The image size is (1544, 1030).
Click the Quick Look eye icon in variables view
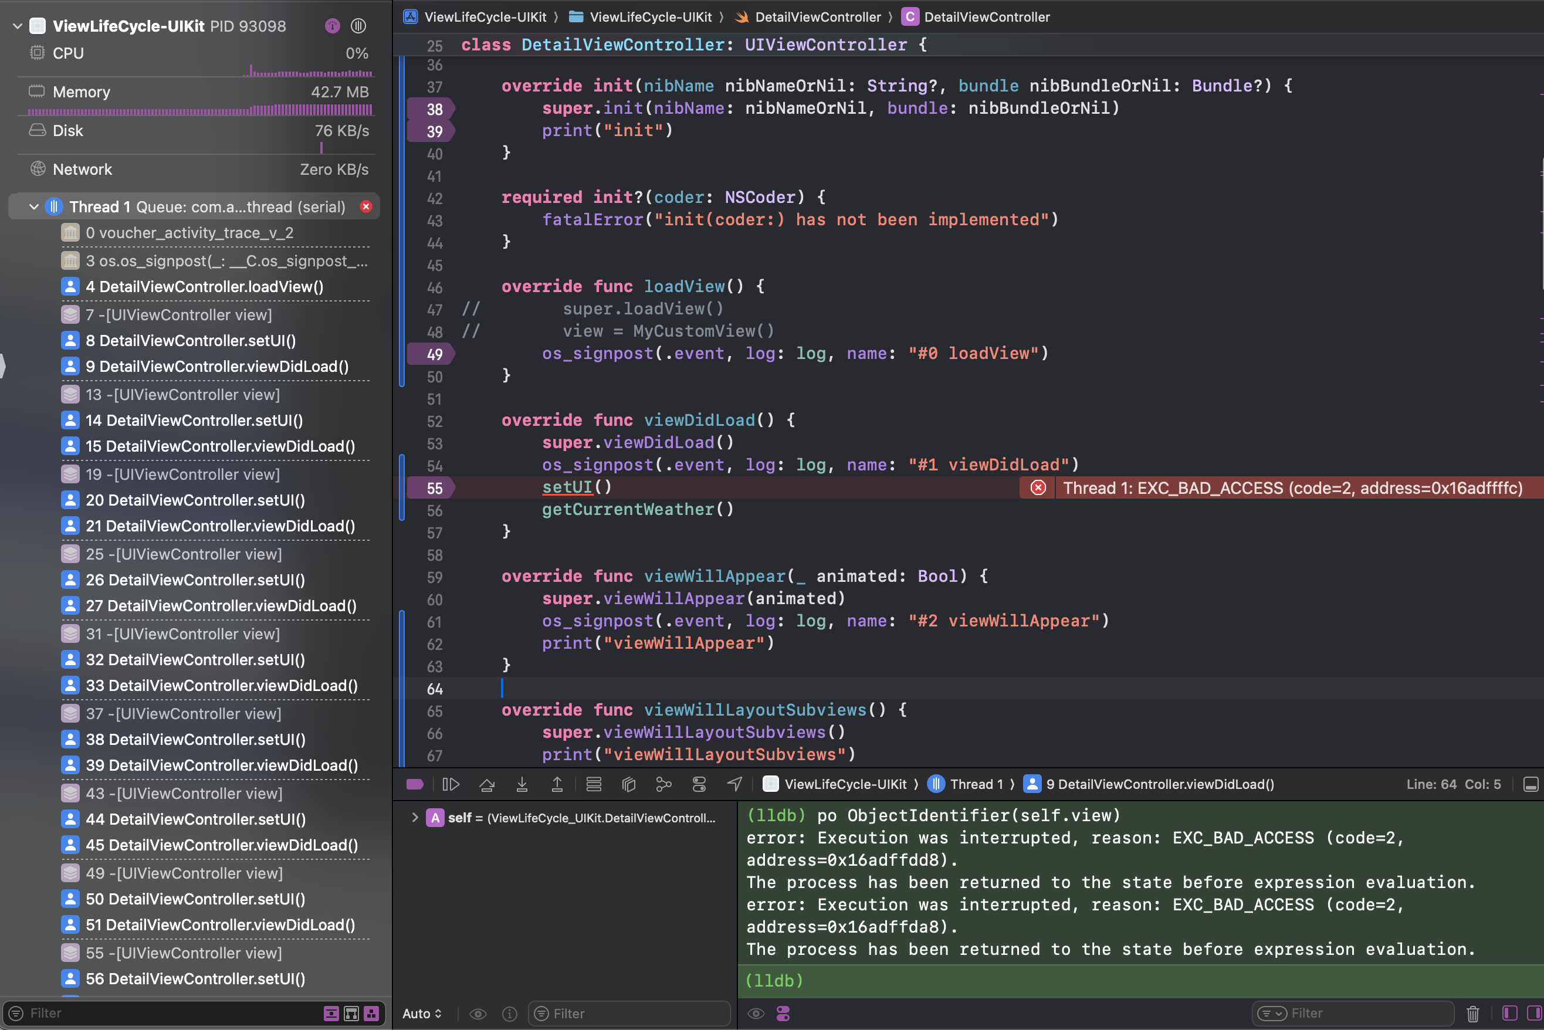pyautogui.click(x=478, y=1014)
